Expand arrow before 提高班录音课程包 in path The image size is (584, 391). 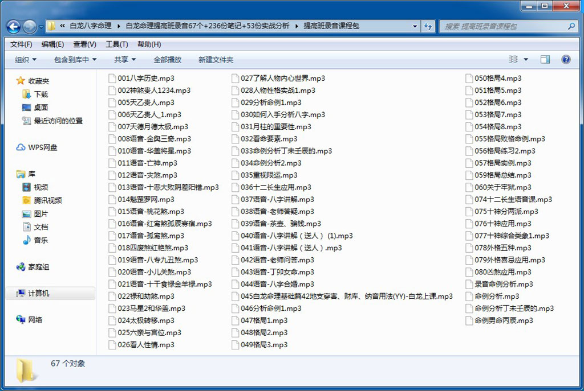coord(297,26)
